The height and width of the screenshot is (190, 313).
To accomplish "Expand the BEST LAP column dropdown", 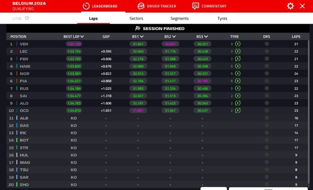I will (x=82, y=37).
